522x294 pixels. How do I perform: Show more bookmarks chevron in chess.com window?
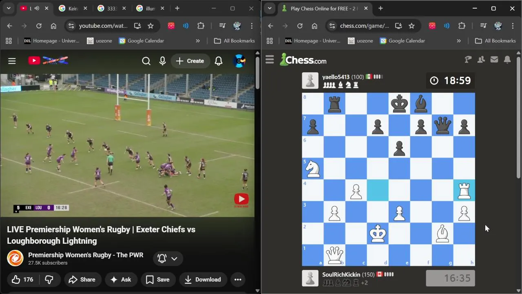(x=459, y=41)
